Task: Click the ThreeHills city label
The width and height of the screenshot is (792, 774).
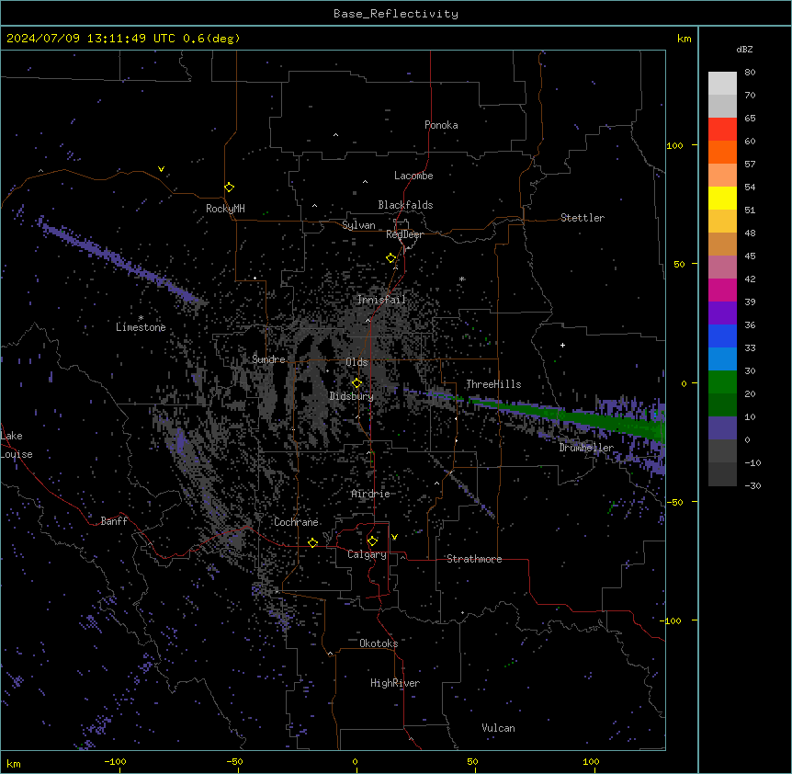Action: [x=493, y=384]
